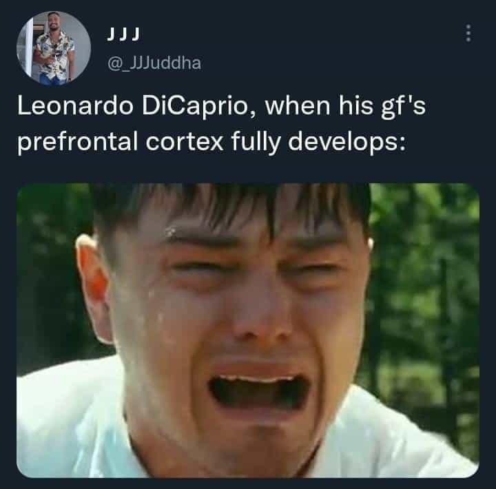Tap the top dot of the options icon

468,27
